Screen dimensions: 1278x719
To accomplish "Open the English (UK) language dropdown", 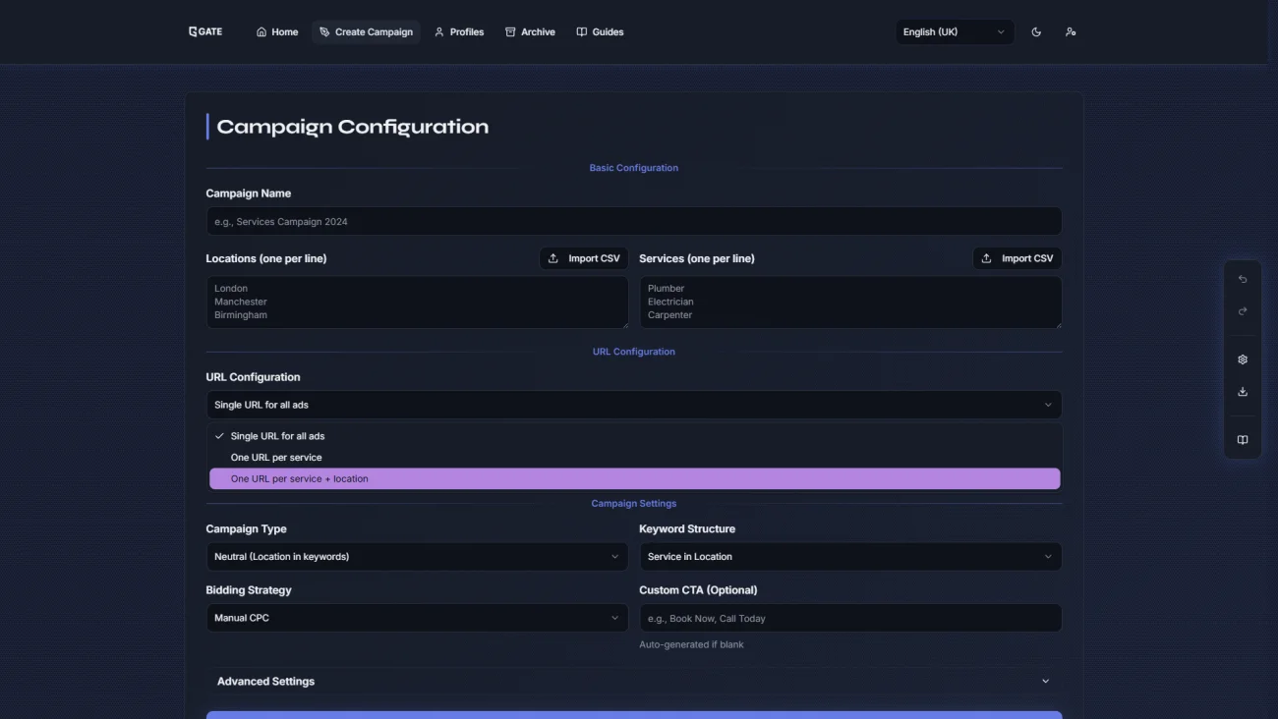I will click(x=954, y=32).
